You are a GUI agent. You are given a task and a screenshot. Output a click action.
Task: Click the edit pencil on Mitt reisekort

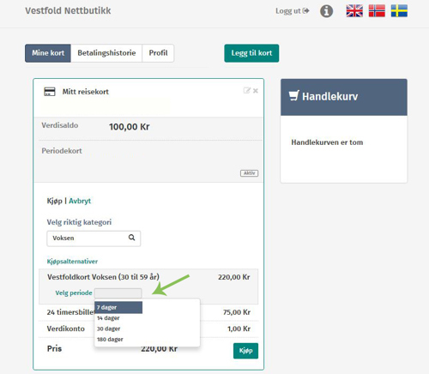tap(246, 91)
